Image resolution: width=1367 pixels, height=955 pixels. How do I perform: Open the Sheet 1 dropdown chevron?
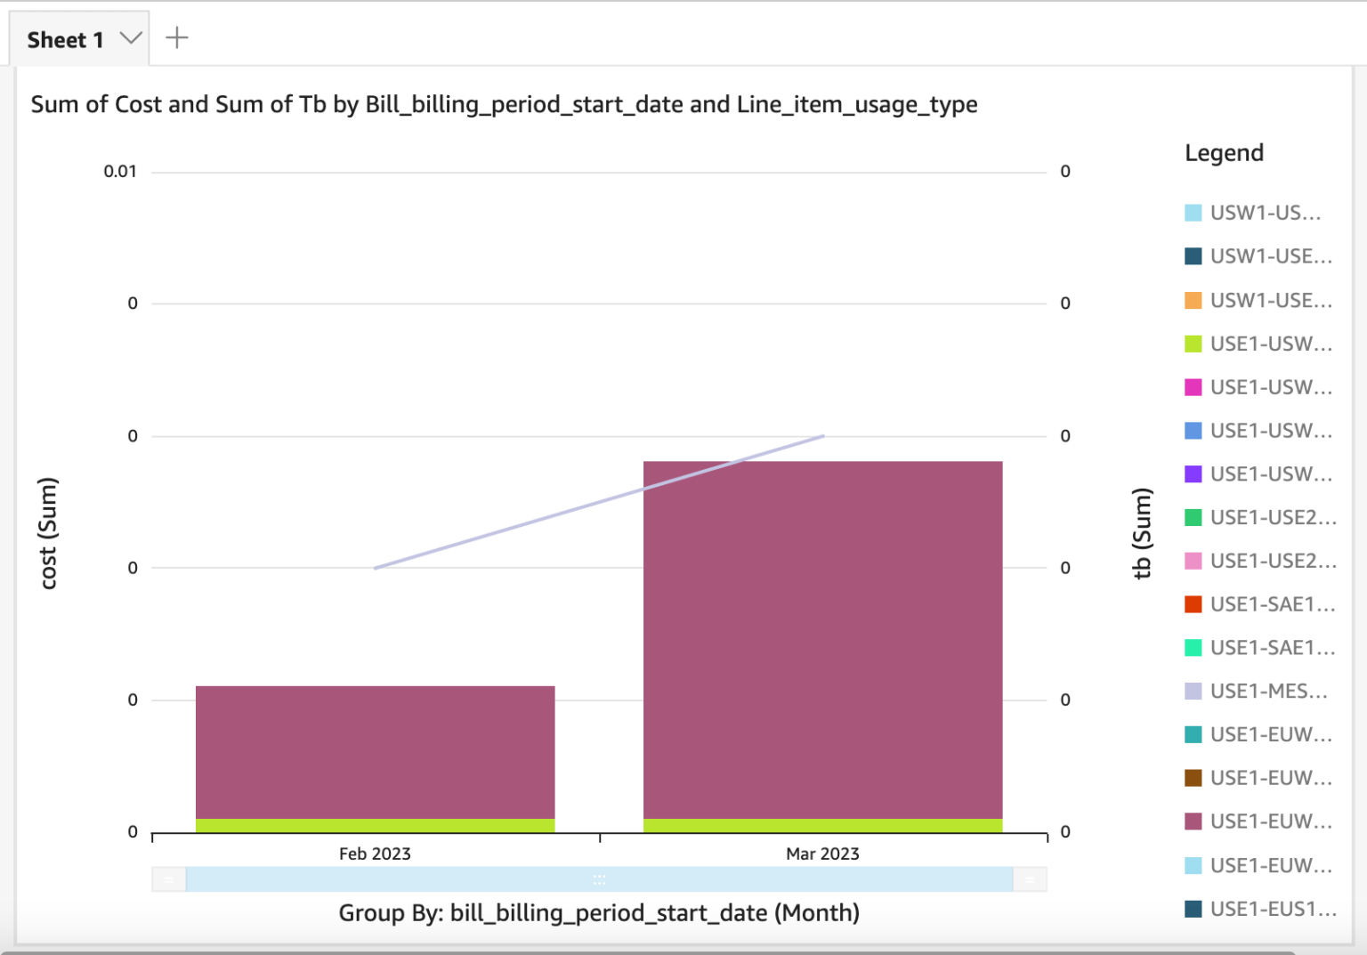[130, 37]
